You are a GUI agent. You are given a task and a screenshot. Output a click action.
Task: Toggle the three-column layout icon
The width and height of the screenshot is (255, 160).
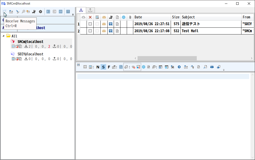coord(61,12)
